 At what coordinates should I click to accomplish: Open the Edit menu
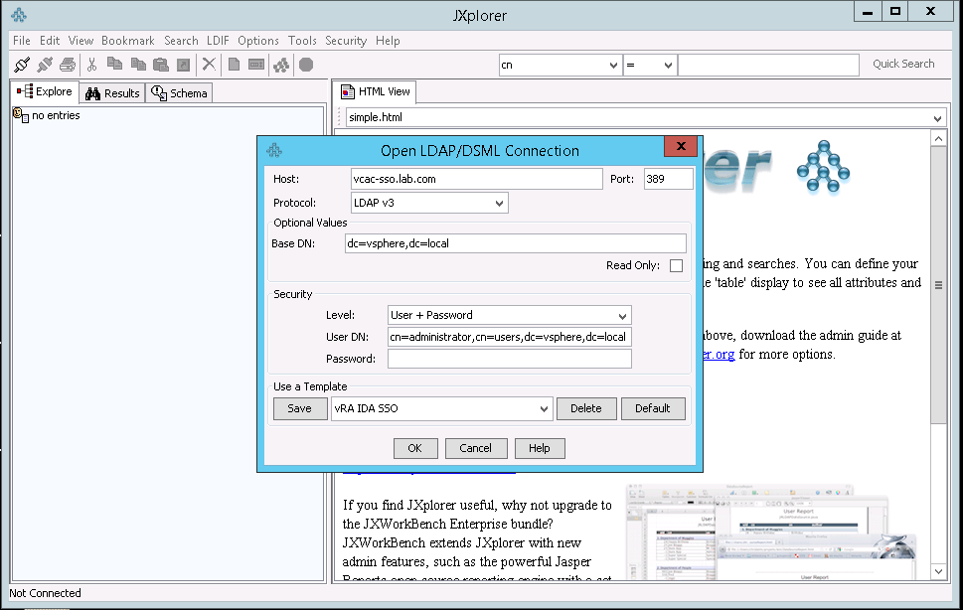coord(50,41)
